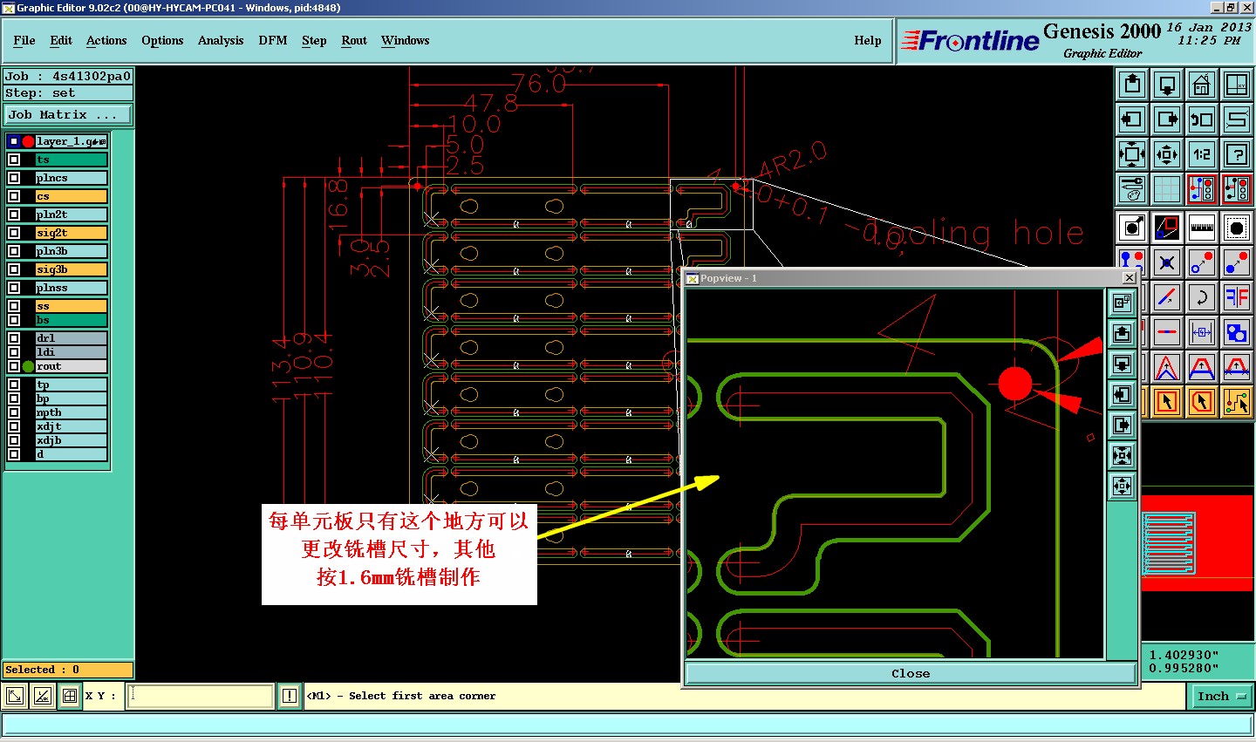Click the polygon select arrow icon

1202,402
